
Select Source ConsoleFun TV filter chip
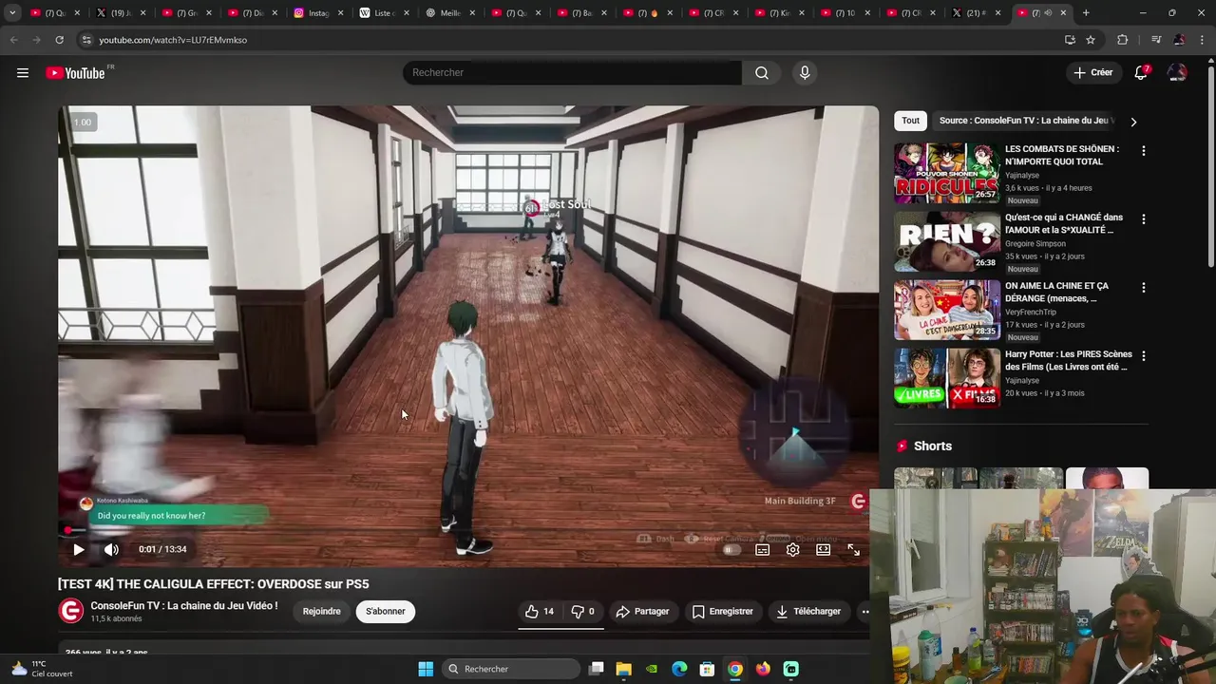(1026, 121)
